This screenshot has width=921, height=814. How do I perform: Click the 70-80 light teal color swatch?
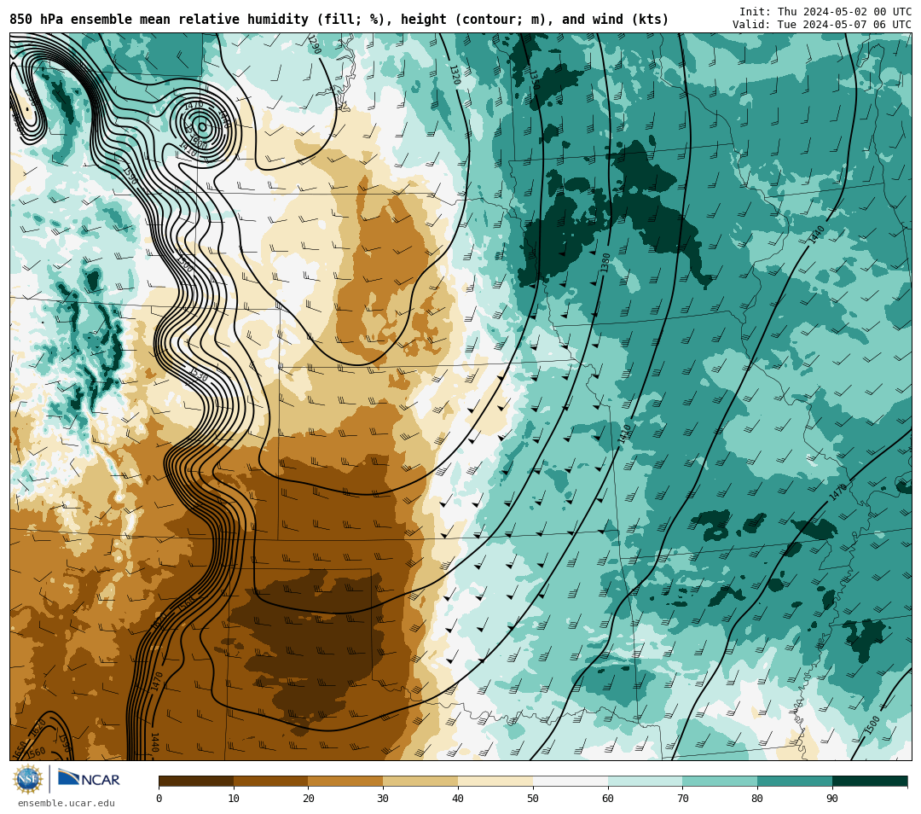coord(720,781)
